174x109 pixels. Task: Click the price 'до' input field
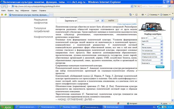coord(159,38)
